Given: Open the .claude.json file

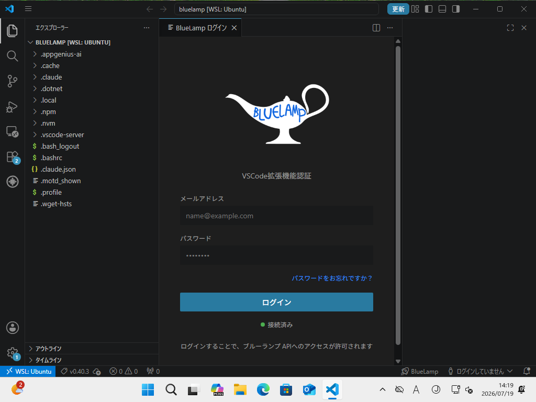Looking at the screenshot, I should click(x=92, y=169).
